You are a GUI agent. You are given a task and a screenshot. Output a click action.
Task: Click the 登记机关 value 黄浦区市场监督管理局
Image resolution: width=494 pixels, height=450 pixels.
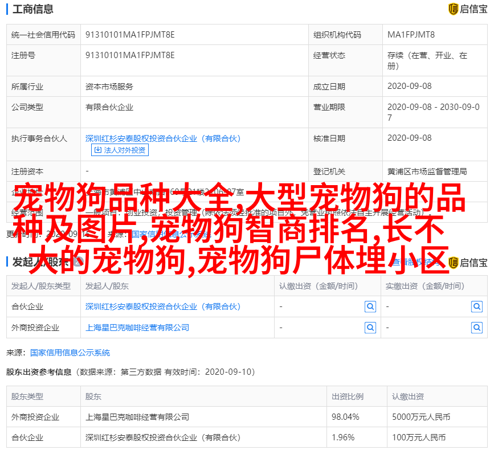[427, 171]
